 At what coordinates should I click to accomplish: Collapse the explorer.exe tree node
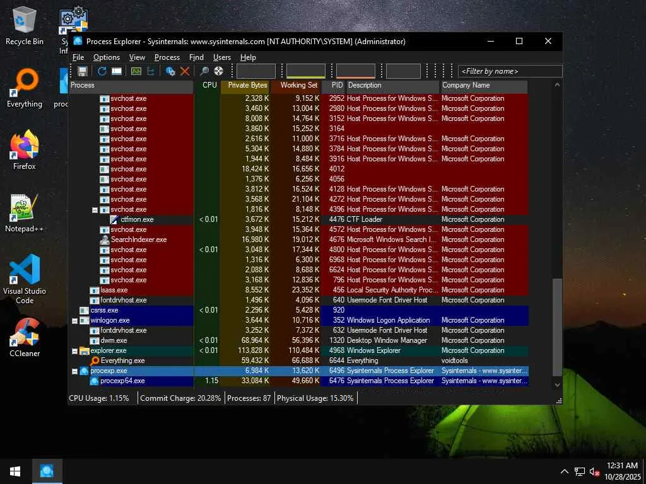coord(74,351)
